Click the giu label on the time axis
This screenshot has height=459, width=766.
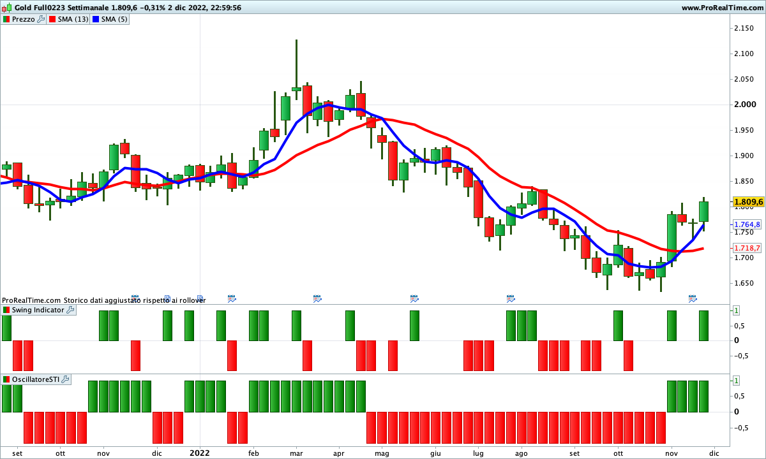[x=435, y=453]
